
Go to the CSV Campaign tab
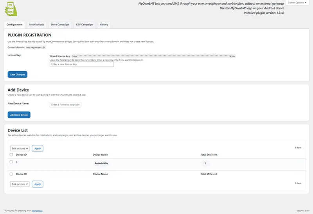(x=84, y=25)
